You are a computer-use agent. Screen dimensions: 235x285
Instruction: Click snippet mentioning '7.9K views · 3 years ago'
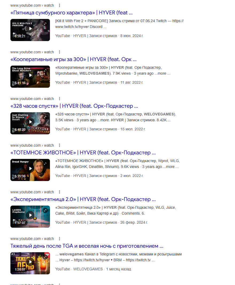tap(113, 71)
